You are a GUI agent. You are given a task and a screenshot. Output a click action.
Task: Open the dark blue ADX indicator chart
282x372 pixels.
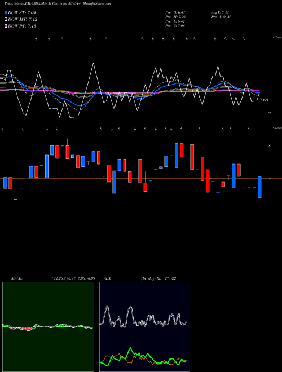click(144, 327)
